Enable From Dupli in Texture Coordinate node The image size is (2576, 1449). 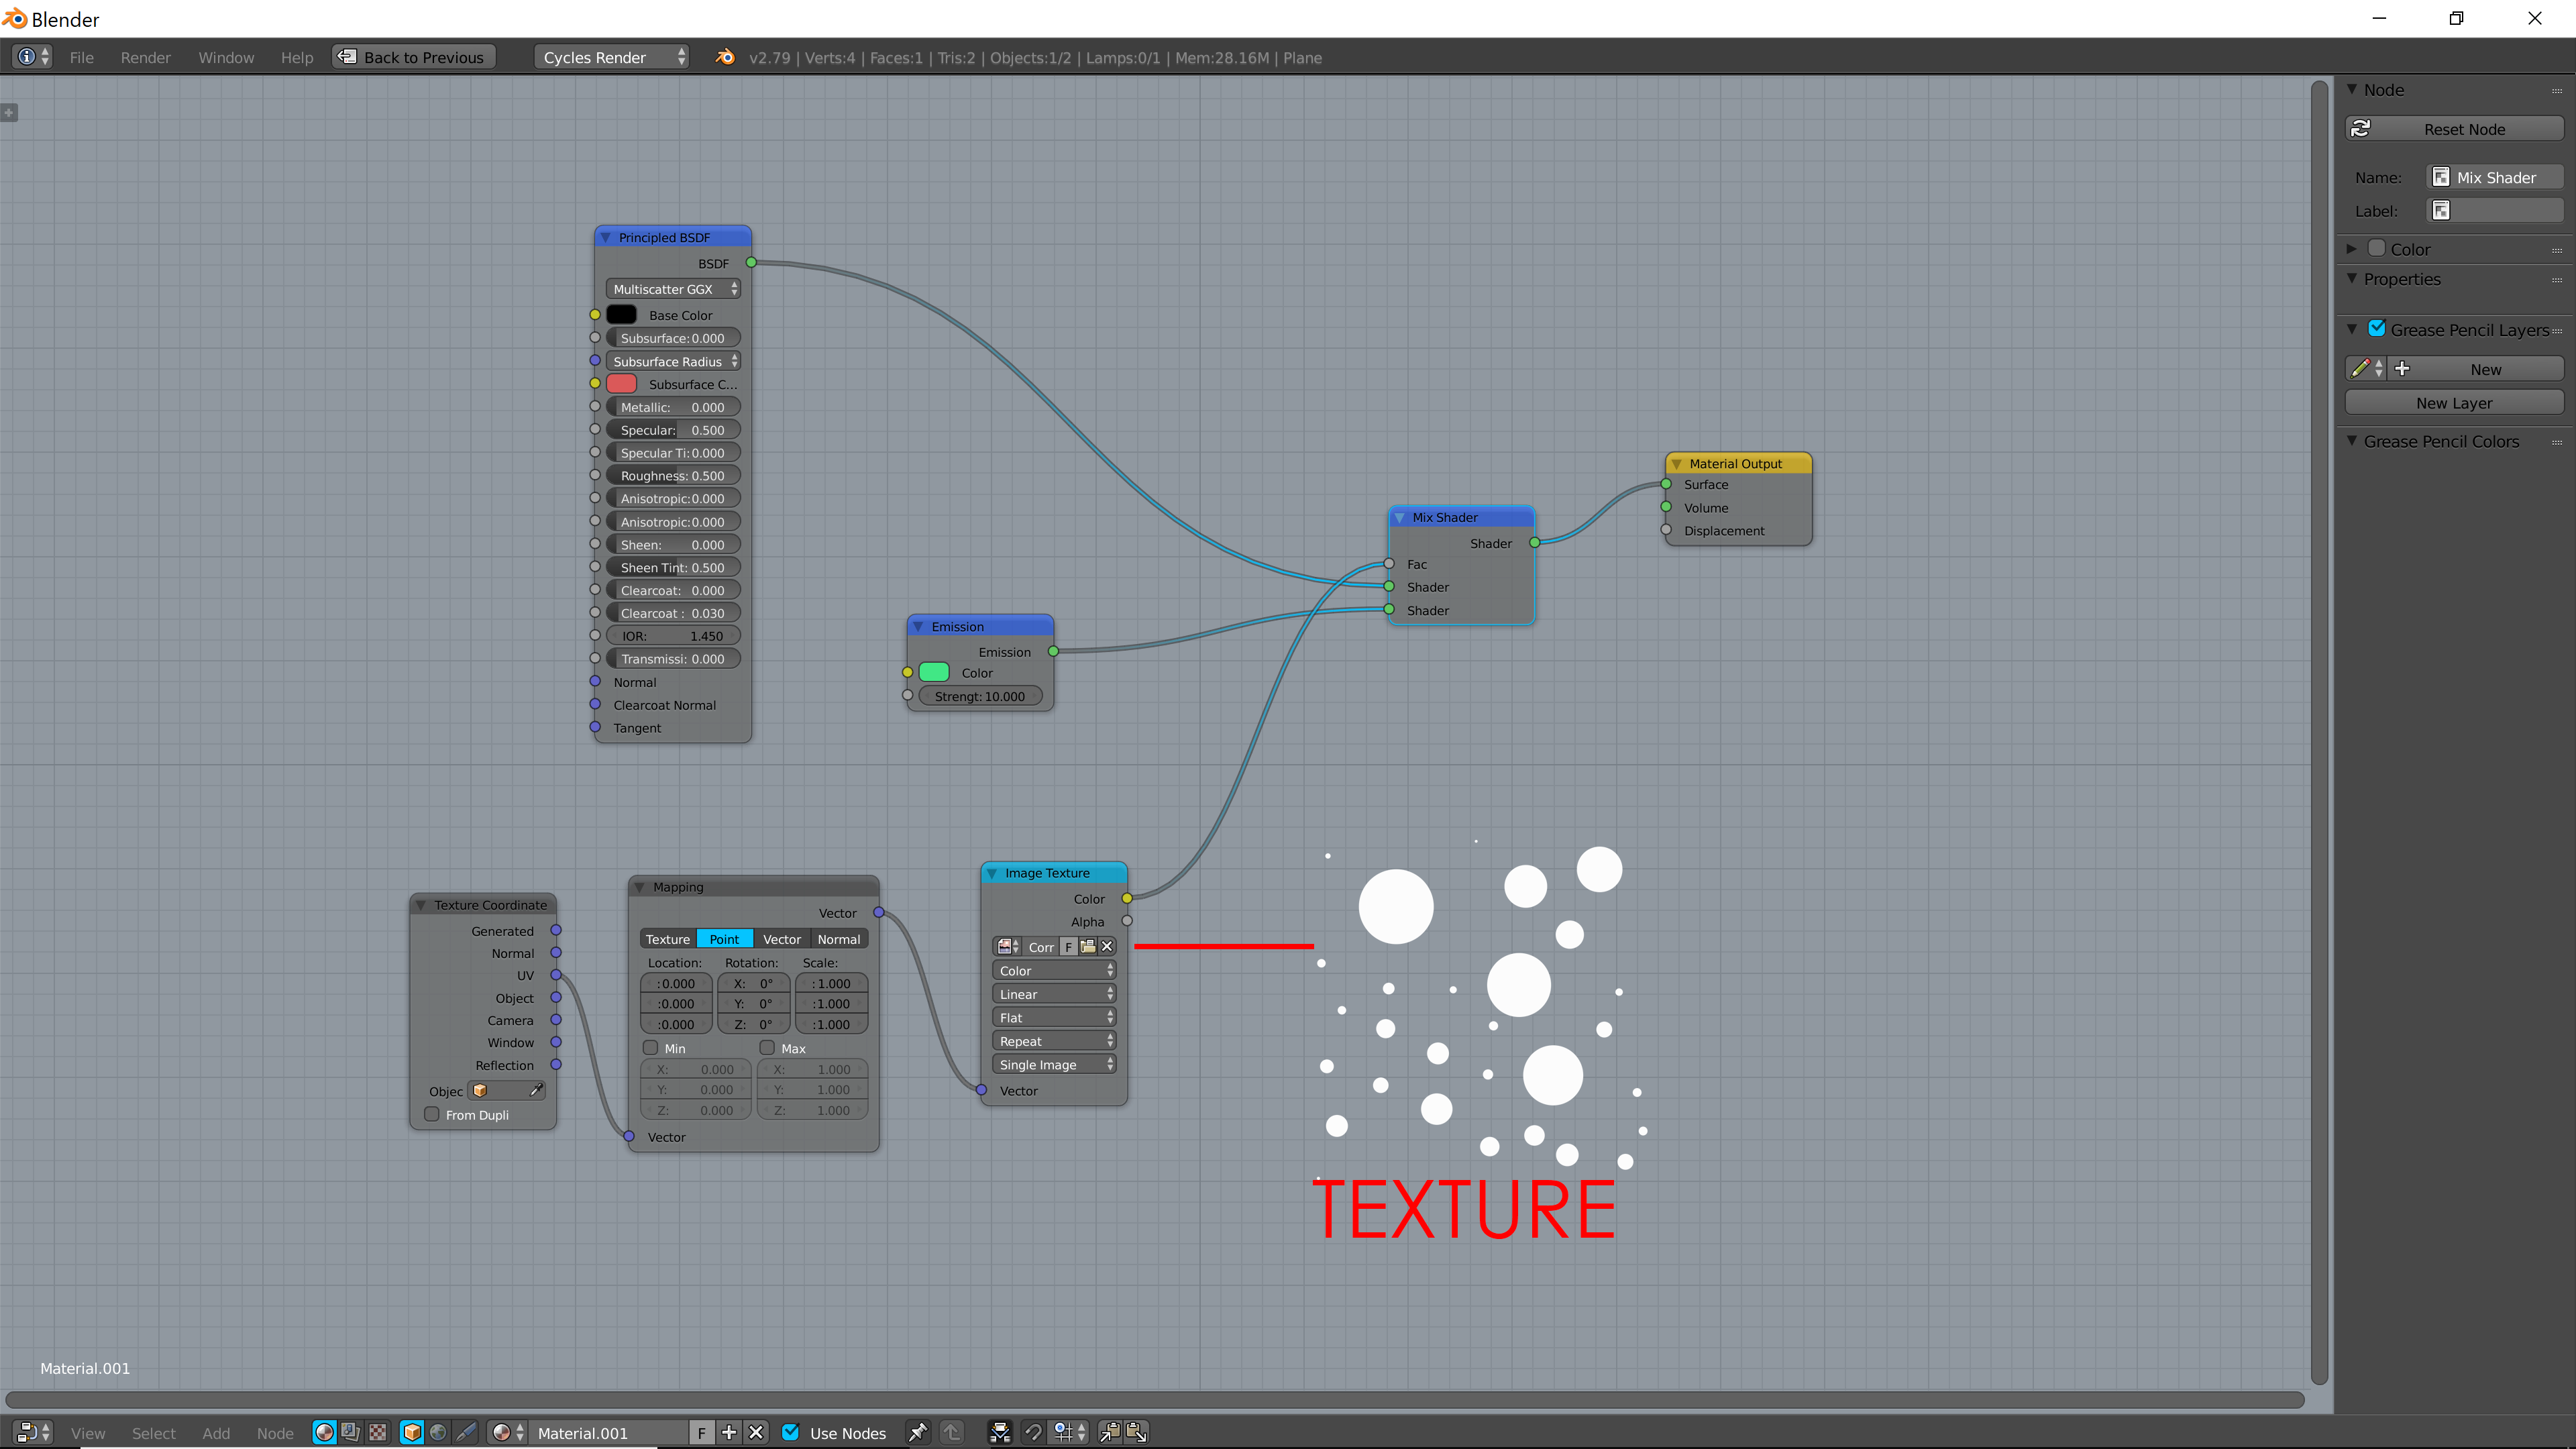point(432,1114)
